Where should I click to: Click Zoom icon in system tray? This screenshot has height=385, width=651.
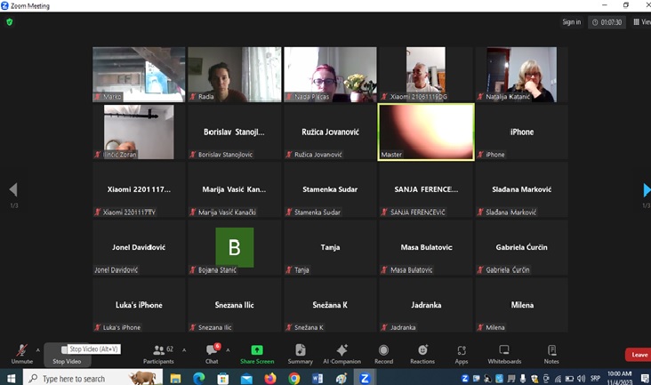(x=464, y=379)
